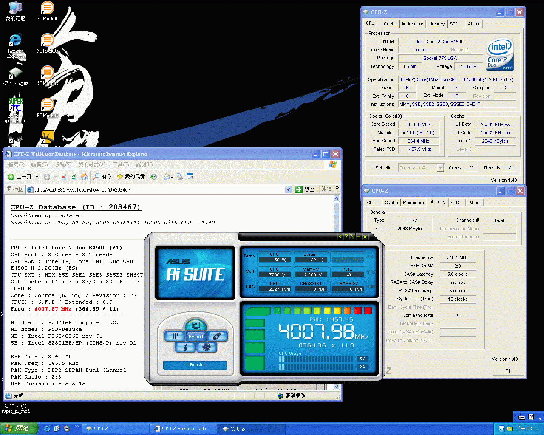Click the Print icon in Internet Explorer toolbar
The height and width of the screenshot is (435, 544).
(x=179, y=177)
